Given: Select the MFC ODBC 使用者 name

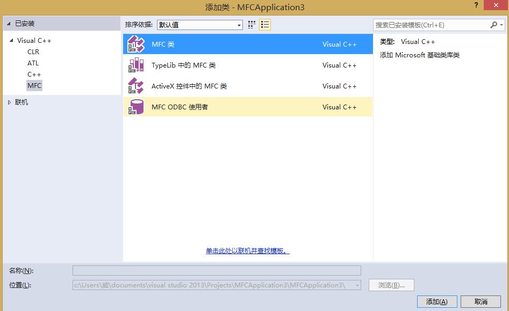Looking at the screenshot, I should point(180,107).
